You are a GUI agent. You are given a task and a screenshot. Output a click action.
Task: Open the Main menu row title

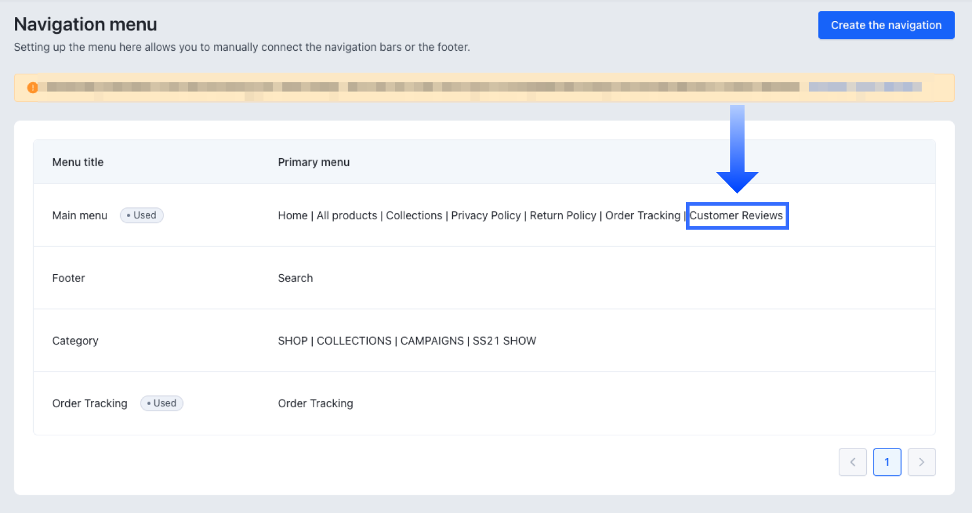[x=79, y=215]
